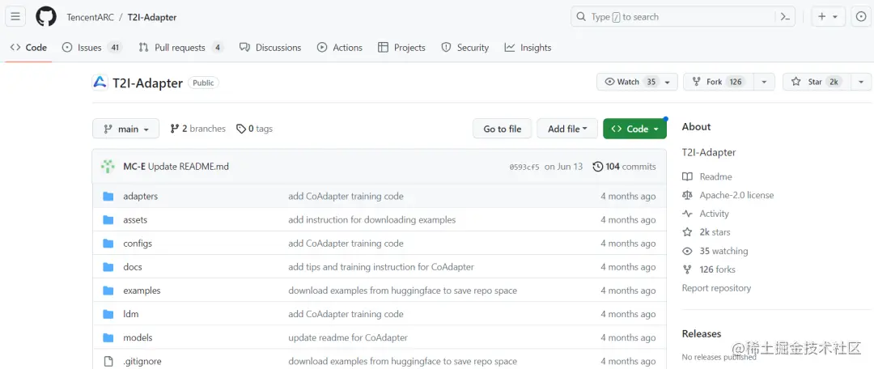Open the assets folder icon

pyautogui.click(x=108, y=219)
